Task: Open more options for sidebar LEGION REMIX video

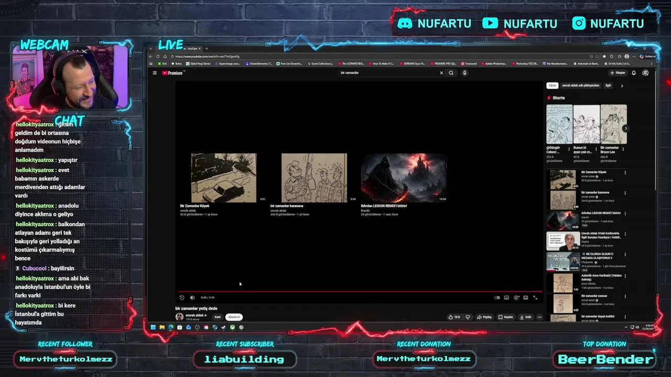Action: (x=625, y=213)
